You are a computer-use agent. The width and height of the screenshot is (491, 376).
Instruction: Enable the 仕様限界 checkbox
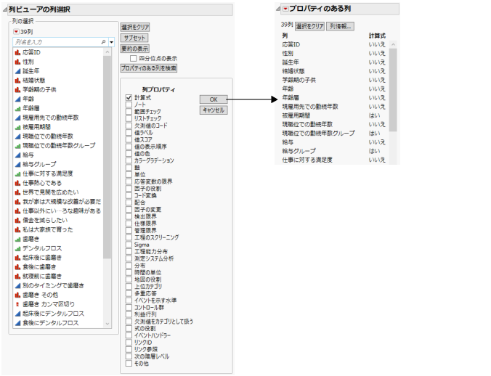point(129,224)
